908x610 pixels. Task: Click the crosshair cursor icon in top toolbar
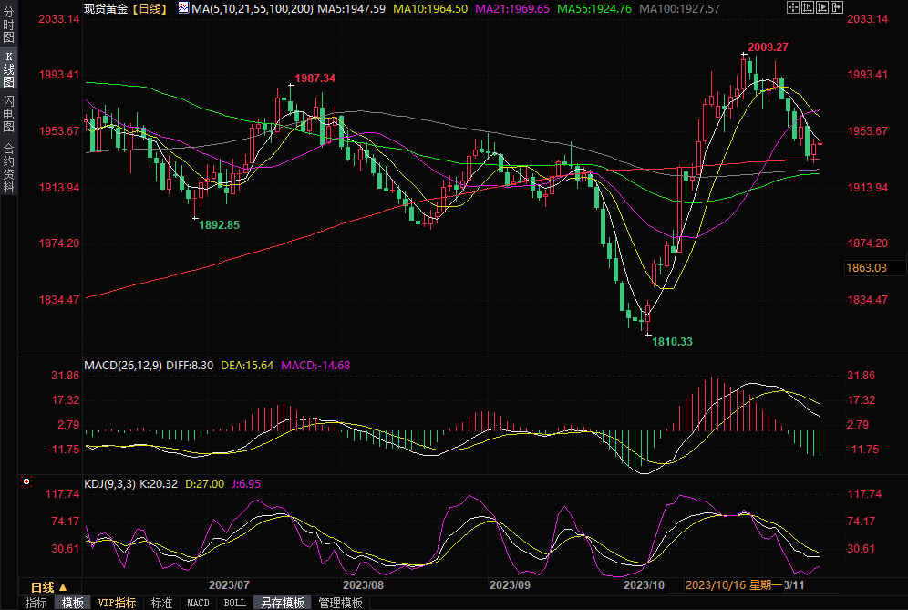792,8
